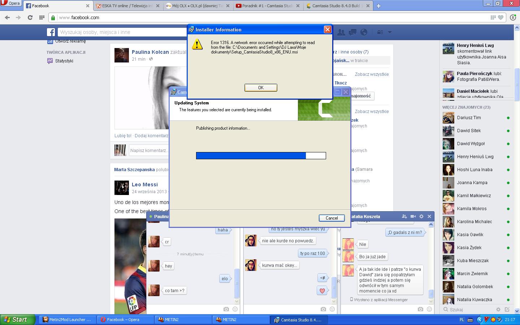Open chat with Hoshi Luna Inaba

pyautogui.click(x=477, y=170)
